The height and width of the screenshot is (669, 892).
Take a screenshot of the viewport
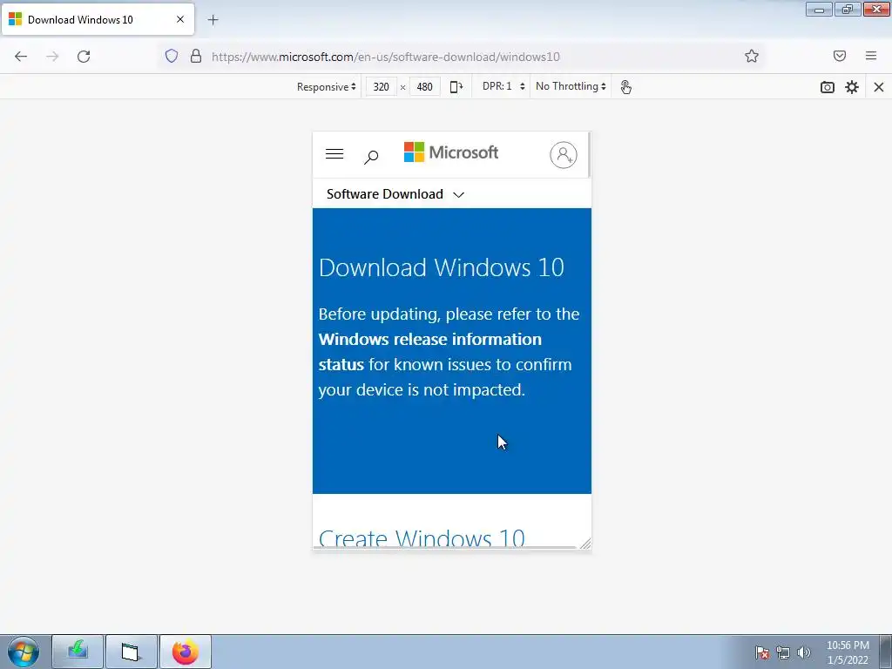tap(828, 87)
